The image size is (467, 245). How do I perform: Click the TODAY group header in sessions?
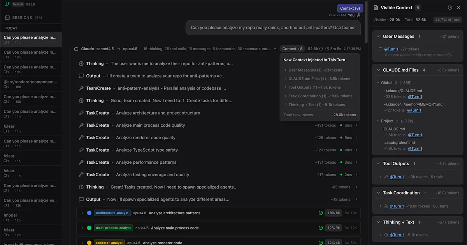click(x=11, y=28)
